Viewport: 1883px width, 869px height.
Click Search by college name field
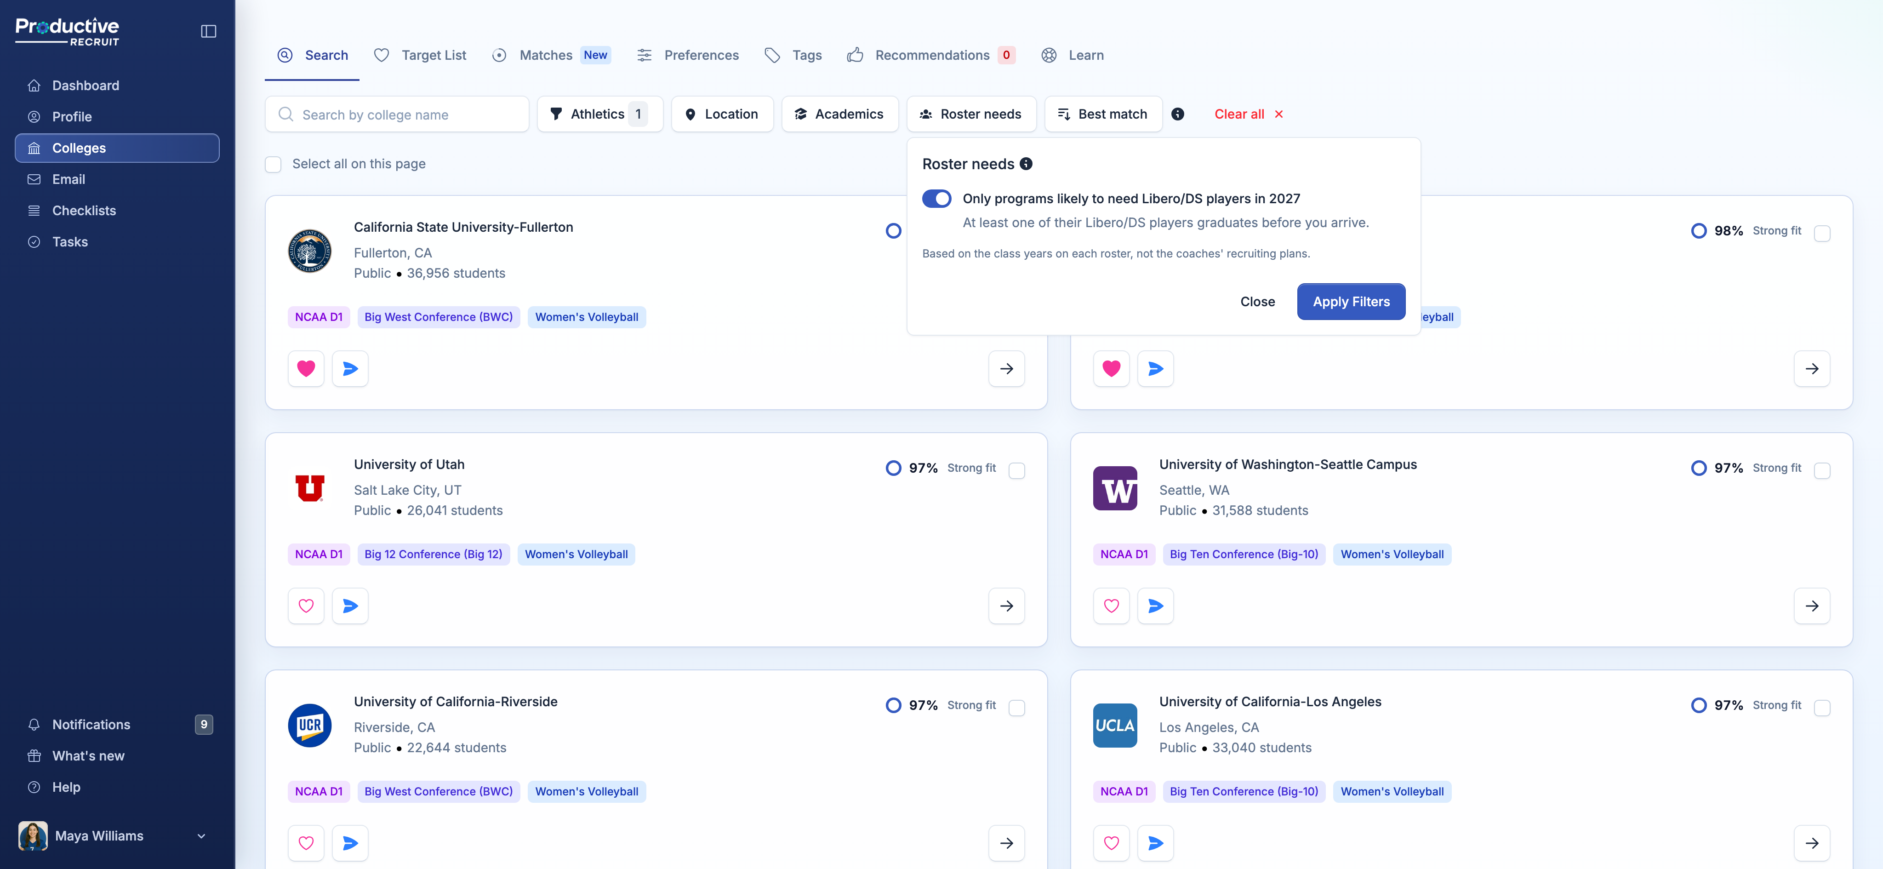[397, 114]
